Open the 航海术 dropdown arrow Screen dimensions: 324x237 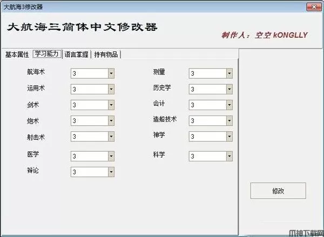(111, 73)
